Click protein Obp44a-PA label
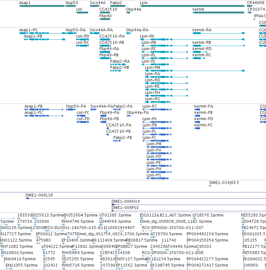Image resolution: width=266 pixels, height=270 pixels. coord(138,113)
